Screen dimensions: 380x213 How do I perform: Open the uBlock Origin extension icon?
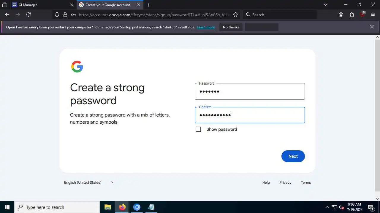coord(362,14)
